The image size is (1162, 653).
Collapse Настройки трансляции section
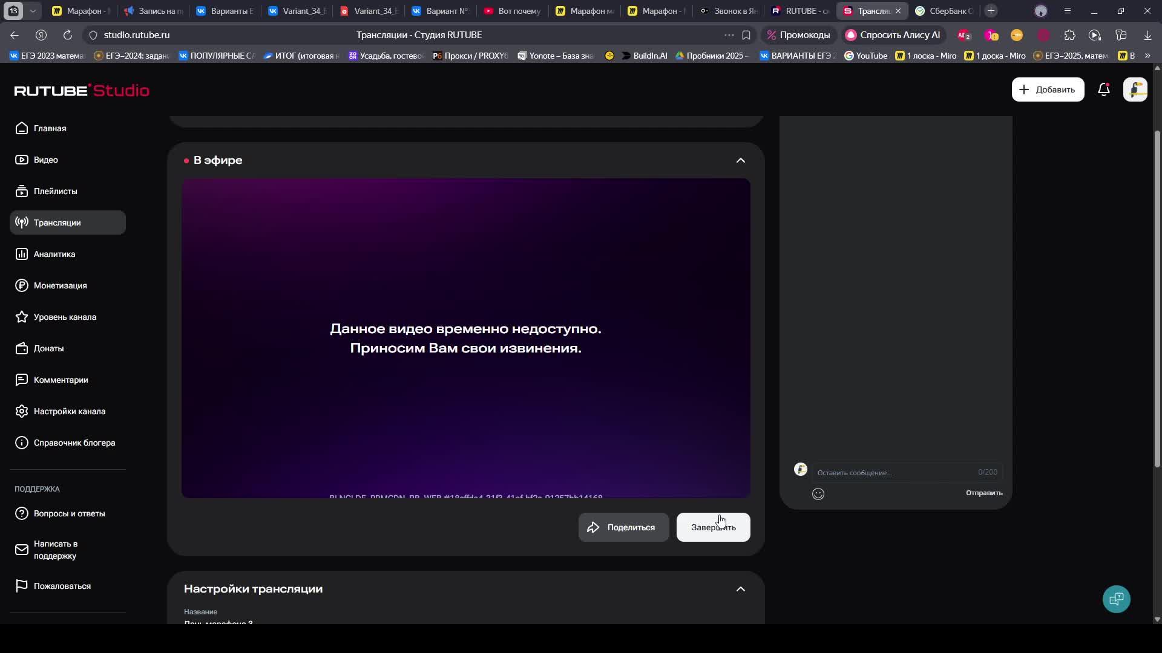tap(740, 589)
